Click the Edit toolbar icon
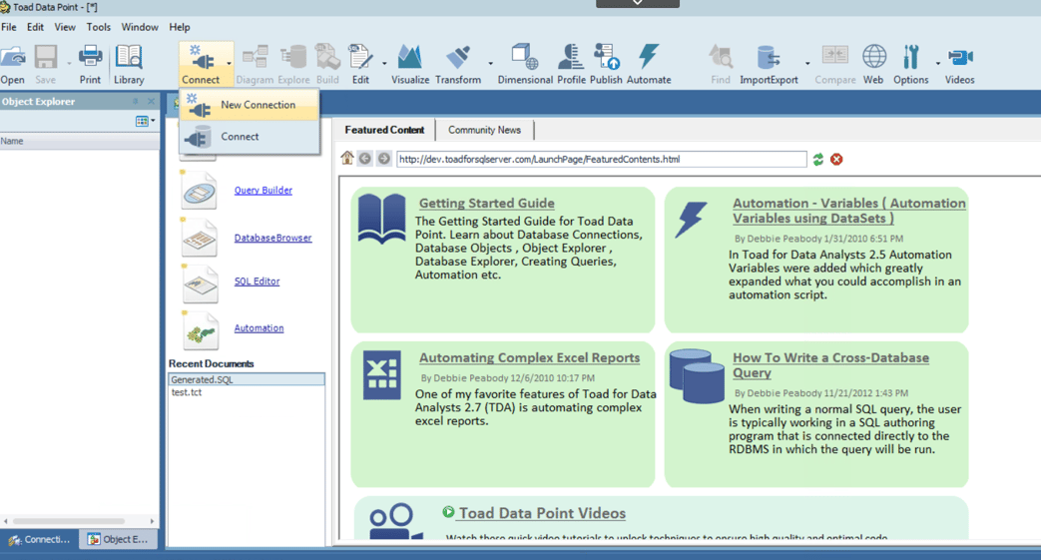 [360, 64]
